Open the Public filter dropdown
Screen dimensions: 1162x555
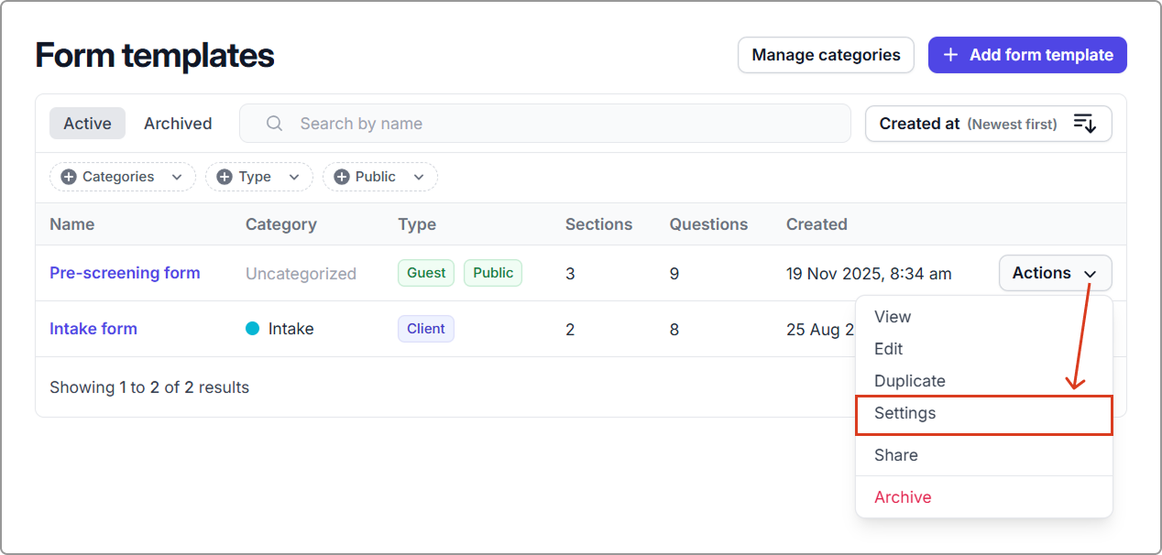[x=419, y=177]
